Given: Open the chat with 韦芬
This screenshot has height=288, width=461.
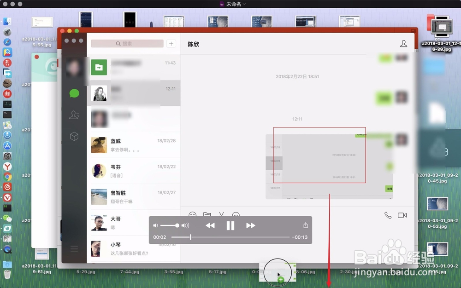Looking at the screenshot, I should click(x=134, y=171).
